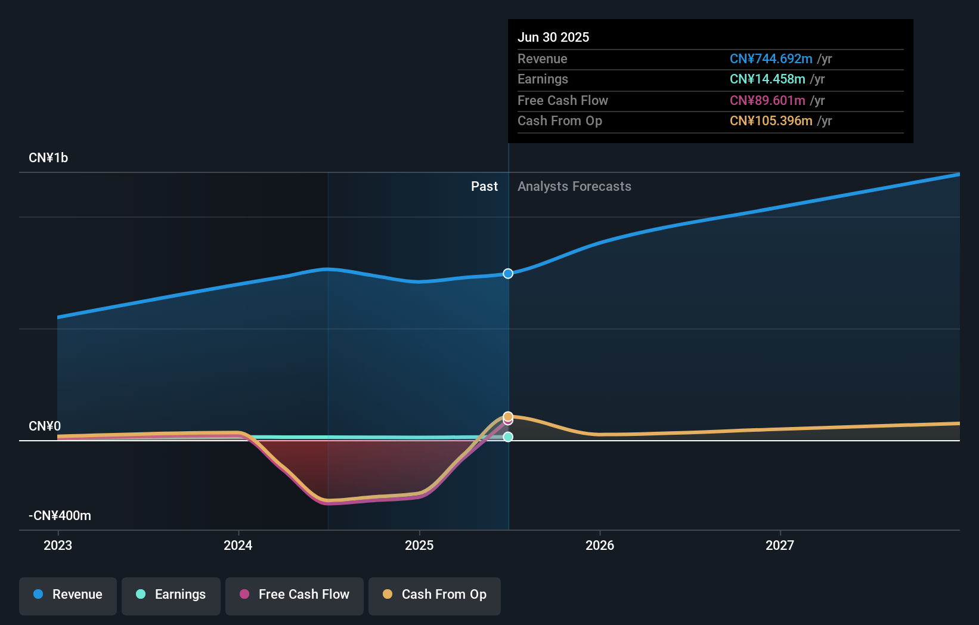This screenshot has height=625, width=979.
Task: Expand the Free Cash Flow legend entry
Action: [294, 595]
